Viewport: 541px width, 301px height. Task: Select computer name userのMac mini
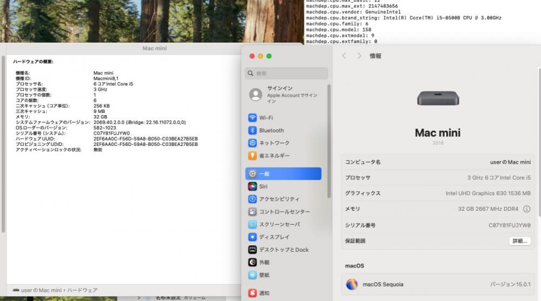pyautogui.click(x=510, y=162)
